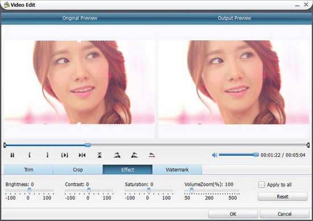Set trim start with left bracket icon
Screen dimensions: 313x221
point(30,155)
